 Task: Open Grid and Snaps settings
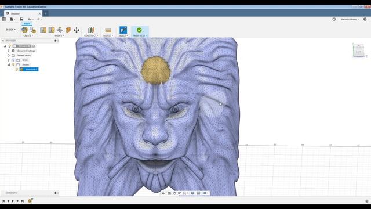pyautogui.click(x=199, y=193)
